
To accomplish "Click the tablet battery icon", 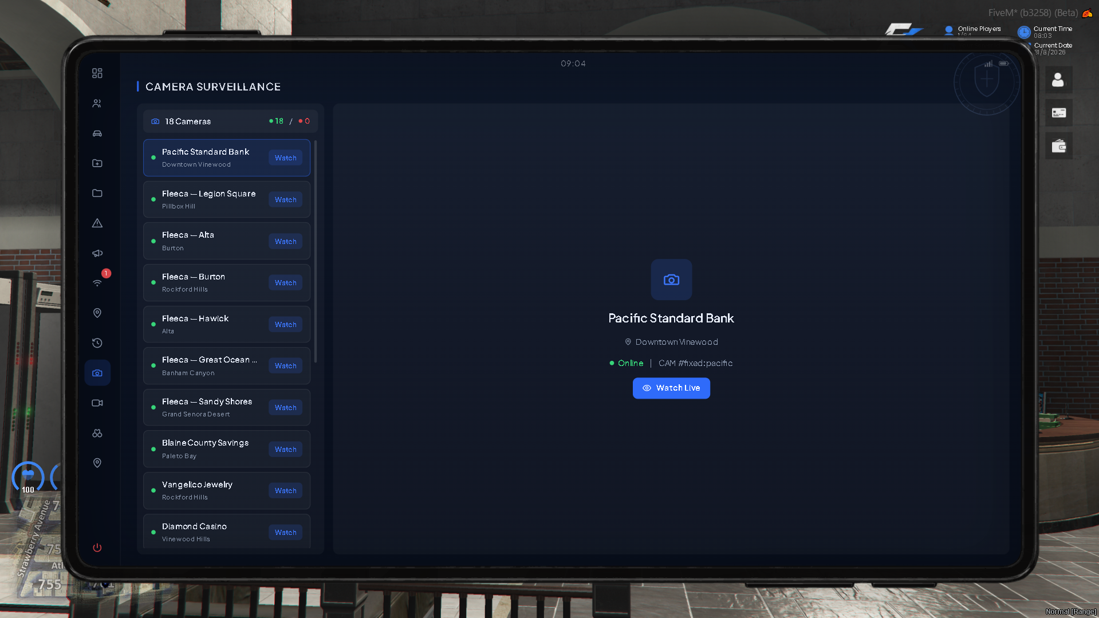I will click(1004, 64).
